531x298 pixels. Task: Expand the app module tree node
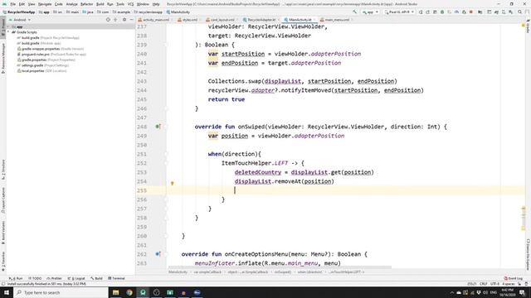click(8, 26)
